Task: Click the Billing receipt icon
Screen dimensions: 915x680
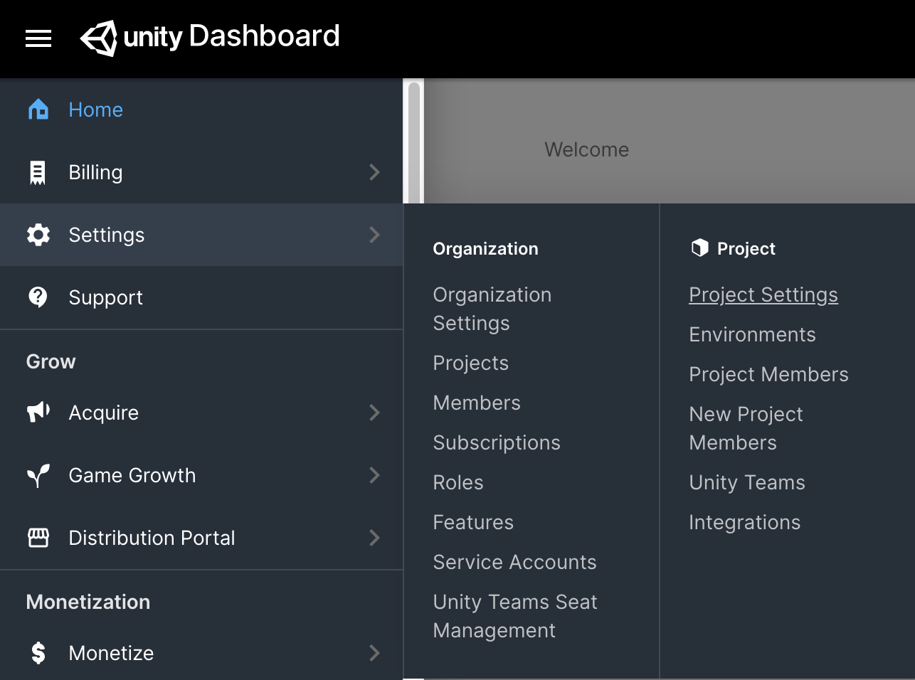Action: tap(38, 172)
